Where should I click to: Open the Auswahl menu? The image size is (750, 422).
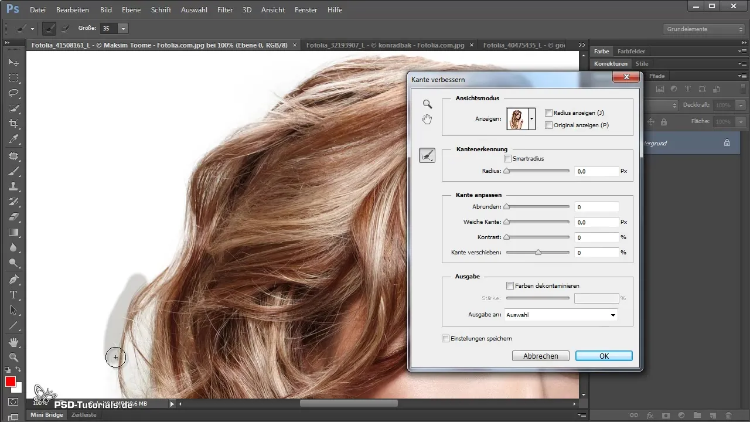(x=194, y=10)
